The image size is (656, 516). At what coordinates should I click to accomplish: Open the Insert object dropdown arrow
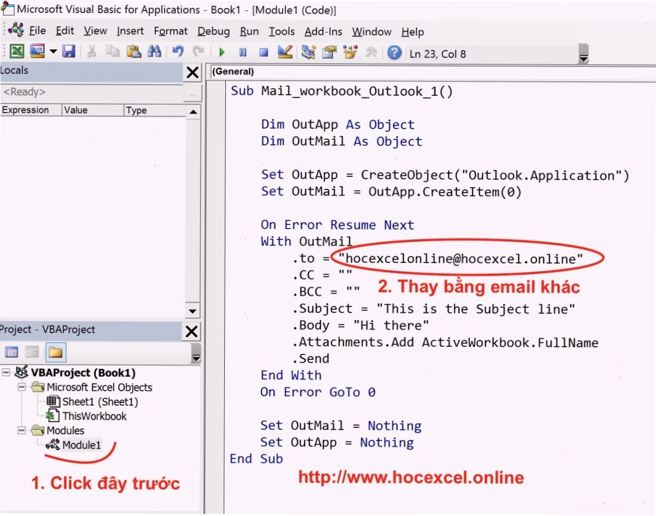53,52
